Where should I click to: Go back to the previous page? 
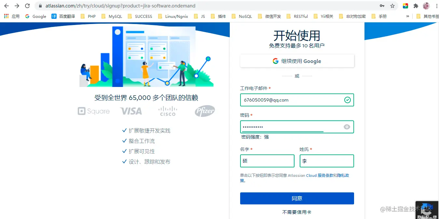click(7, 6)
